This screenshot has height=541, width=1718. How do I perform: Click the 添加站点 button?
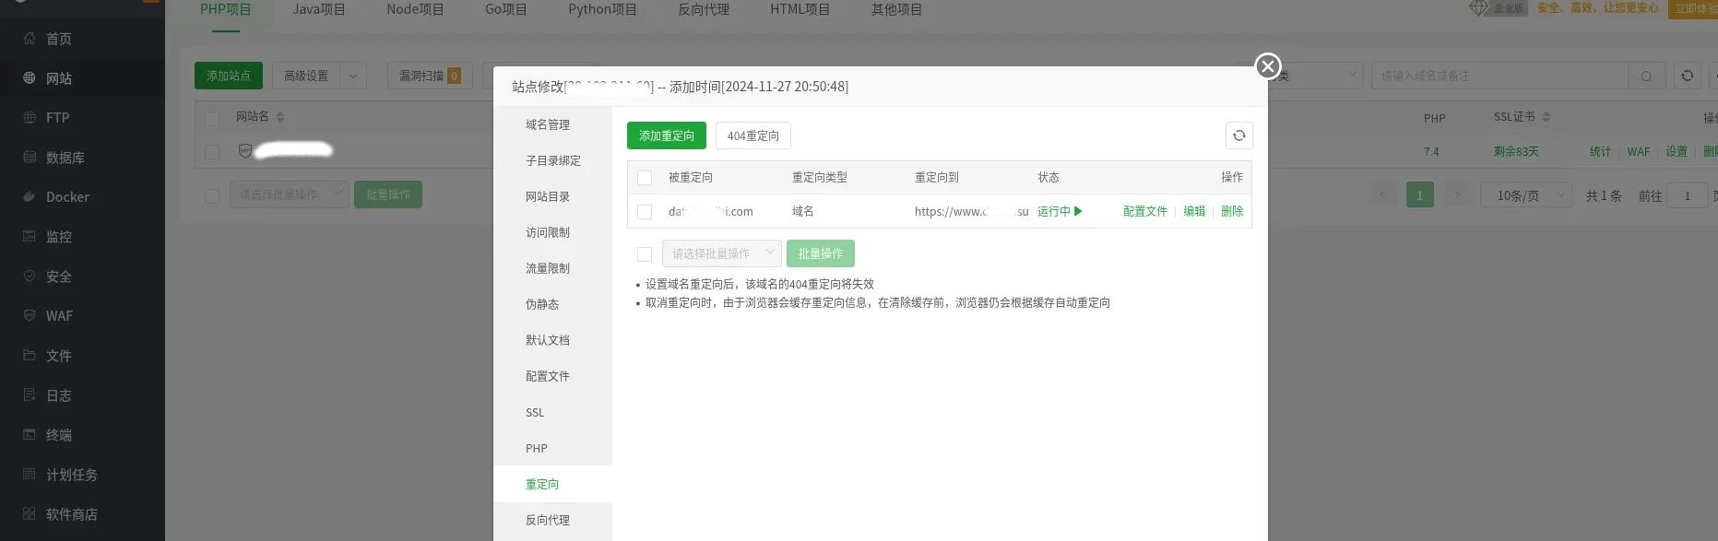(229, 76)
